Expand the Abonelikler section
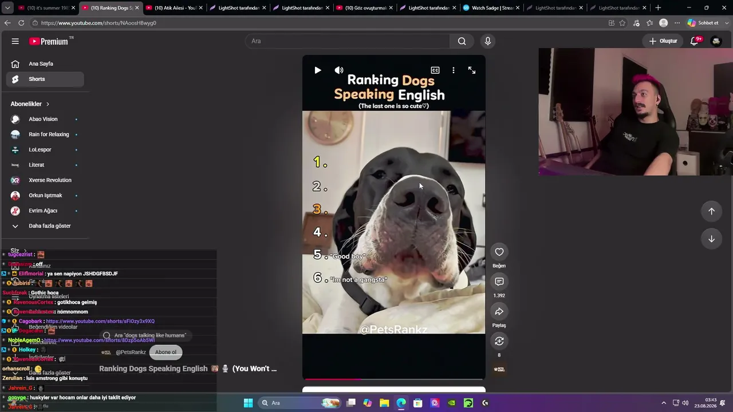 [30, 104]
